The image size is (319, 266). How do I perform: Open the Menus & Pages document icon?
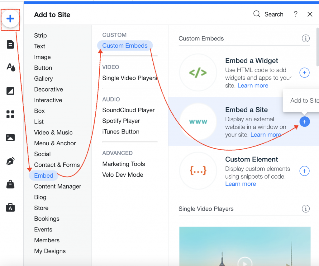[x=10, y=44]
